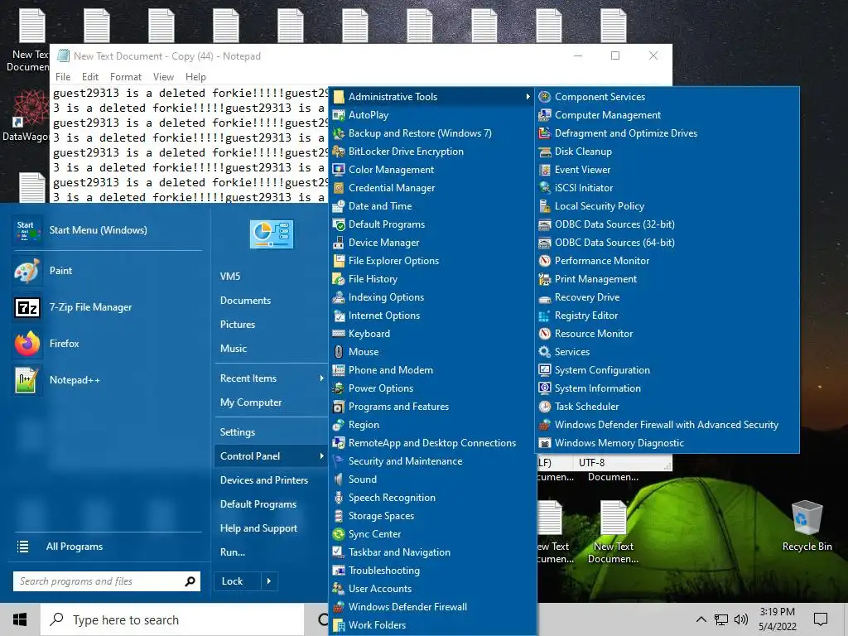The height and width of the screenshot is (636, 848).
Task: Expand the Administrative Tools submenu arrow
Action: click(x=528, y=97)
